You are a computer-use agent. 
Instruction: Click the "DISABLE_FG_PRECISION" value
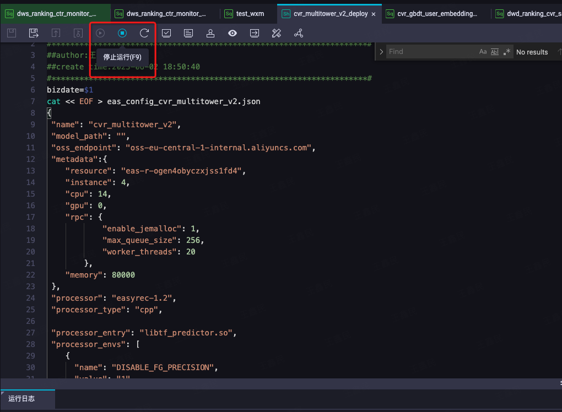point(163,367)
